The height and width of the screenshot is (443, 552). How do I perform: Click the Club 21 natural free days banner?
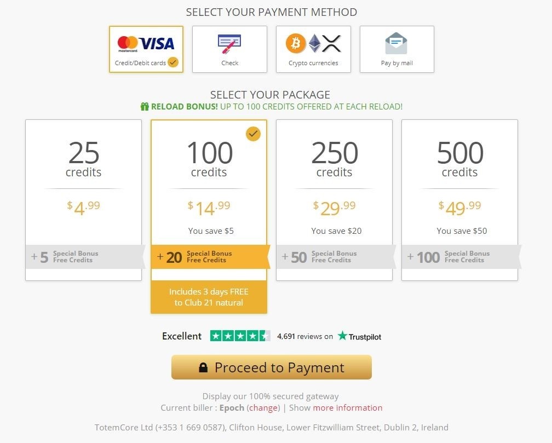(x=209, y=297)
